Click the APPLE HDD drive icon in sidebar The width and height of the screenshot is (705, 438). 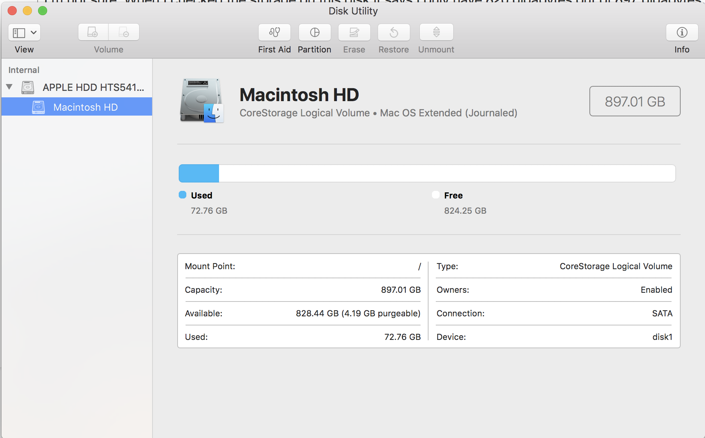(x=28, y=87)
